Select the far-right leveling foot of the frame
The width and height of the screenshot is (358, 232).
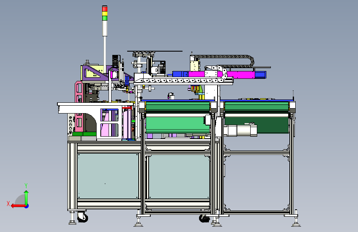[x=296, y=219]
